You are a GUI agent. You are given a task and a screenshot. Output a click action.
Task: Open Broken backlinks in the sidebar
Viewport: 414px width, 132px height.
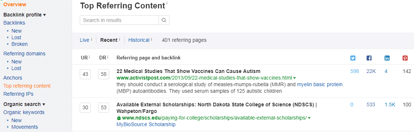pos(19,44)
